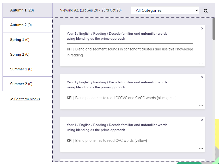
Task: Click the Edit term blocks link
Action: coord(27,99)
